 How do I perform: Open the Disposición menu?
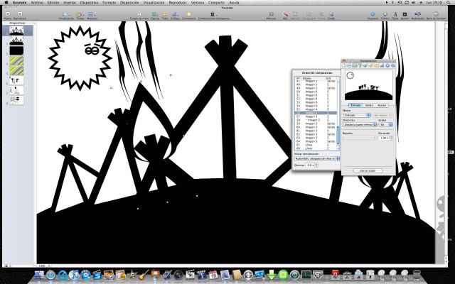129,2
